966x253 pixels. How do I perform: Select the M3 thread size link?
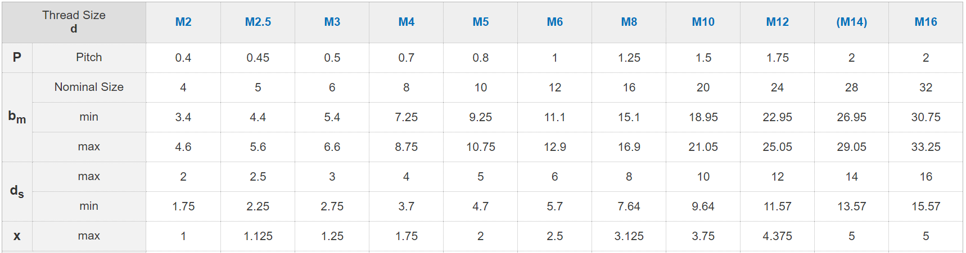pos(332,22)
